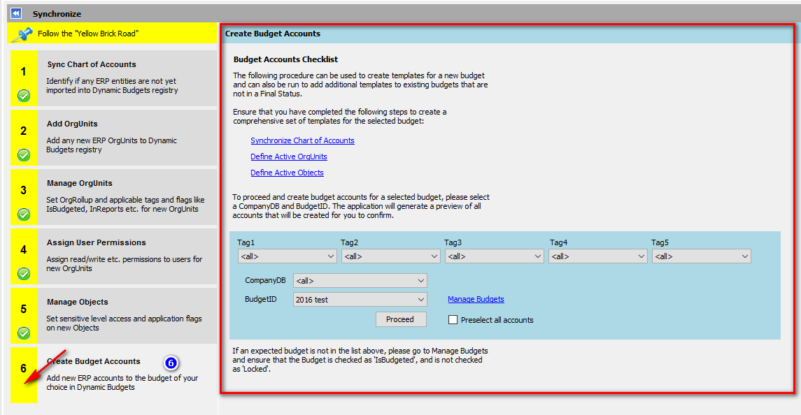Click the collapse panel double-arrow icon beside Synchronize
801x415 pixels.
[x=16, y=13]
